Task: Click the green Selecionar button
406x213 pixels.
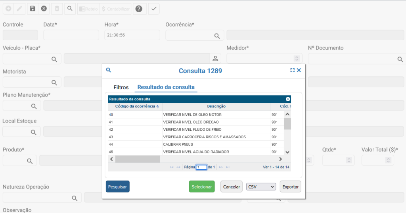Action: [x=201, y=187]
